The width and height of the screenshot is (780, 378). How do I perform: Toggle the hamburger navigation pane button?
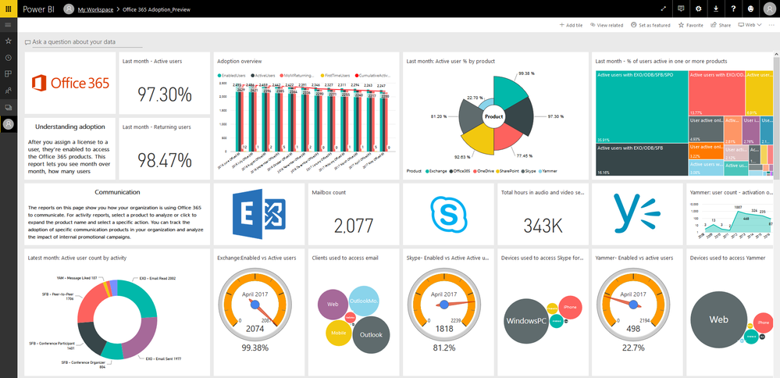[x=8, y=25]
